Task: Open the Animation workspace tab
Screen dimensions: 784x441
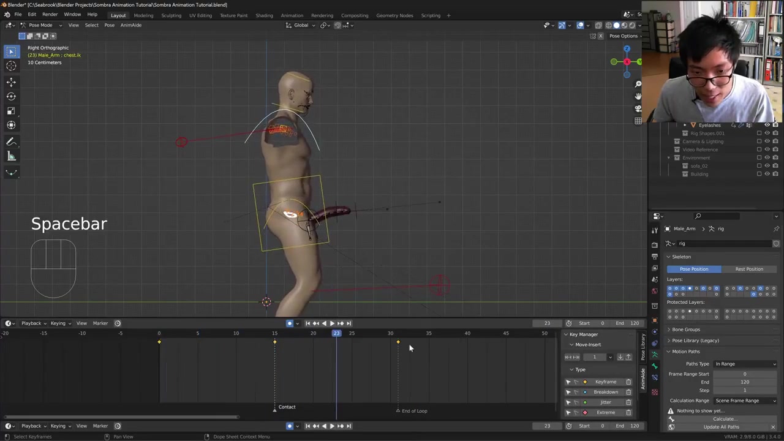Action: [292, 15]
